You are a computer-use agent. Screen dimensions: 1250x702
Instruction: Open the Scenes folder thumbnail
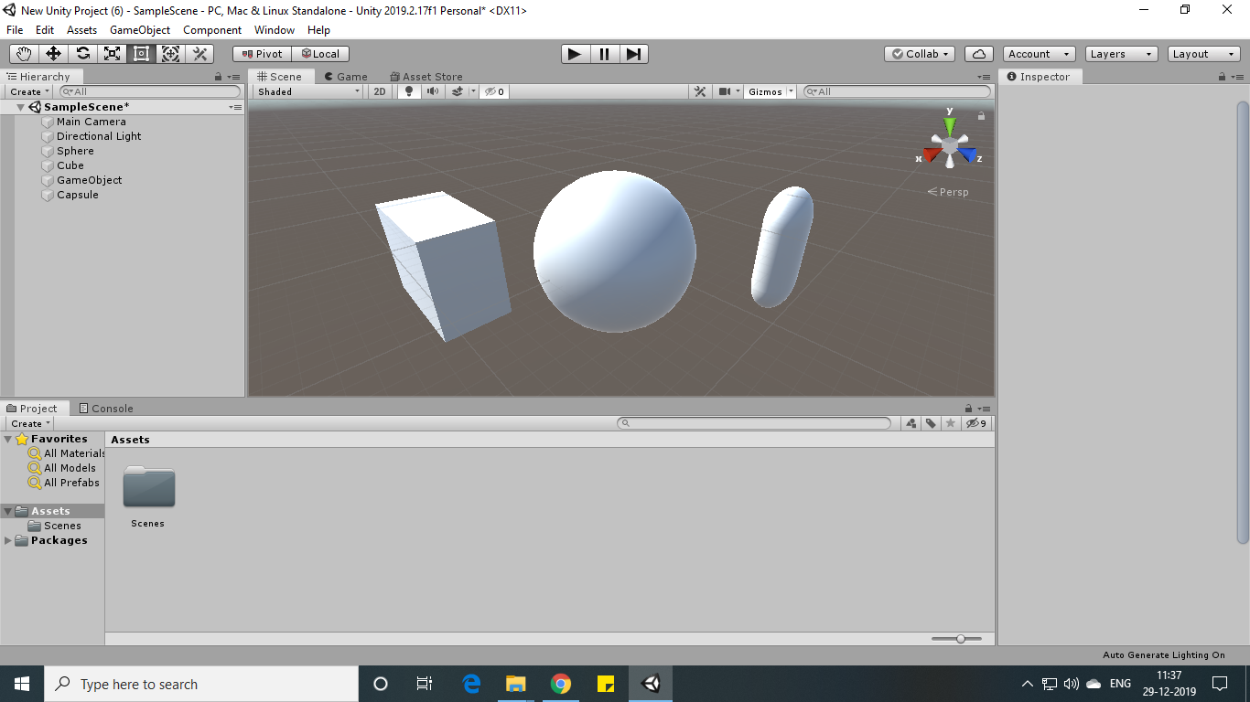coord(148,487)
